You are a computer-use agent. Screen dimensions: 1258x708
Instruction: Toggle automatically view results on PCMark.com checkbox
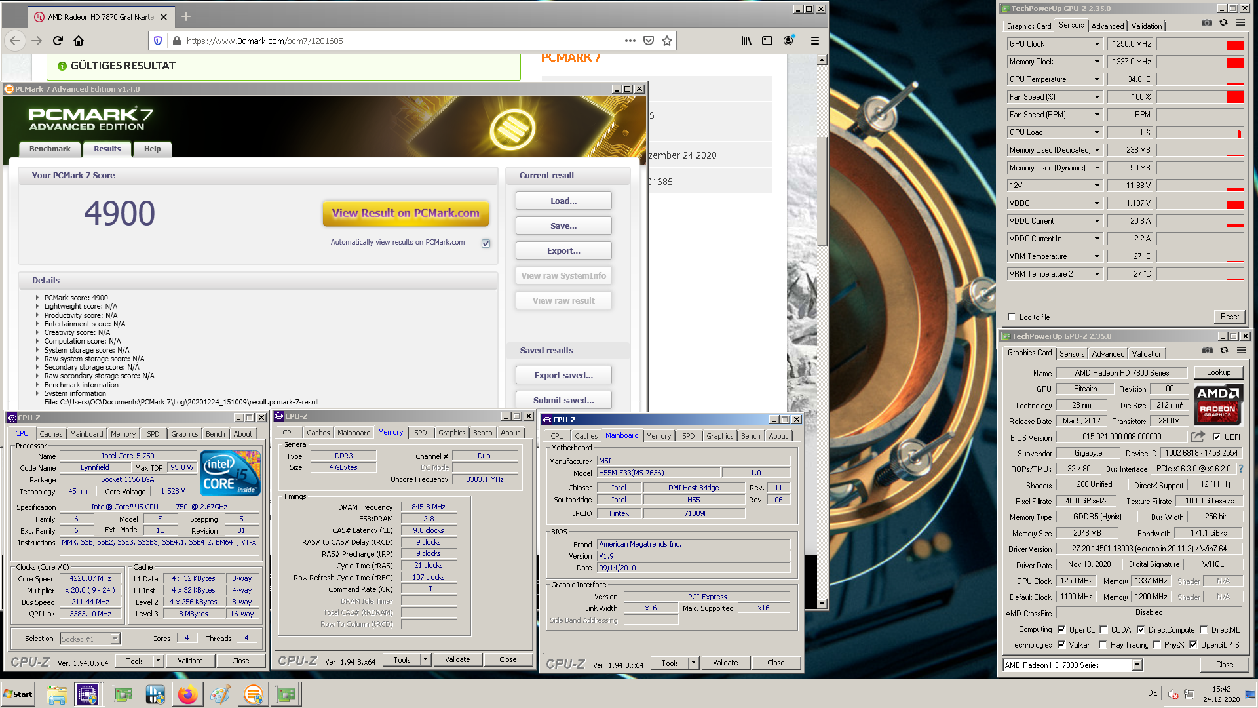click(x=486, y=243)
